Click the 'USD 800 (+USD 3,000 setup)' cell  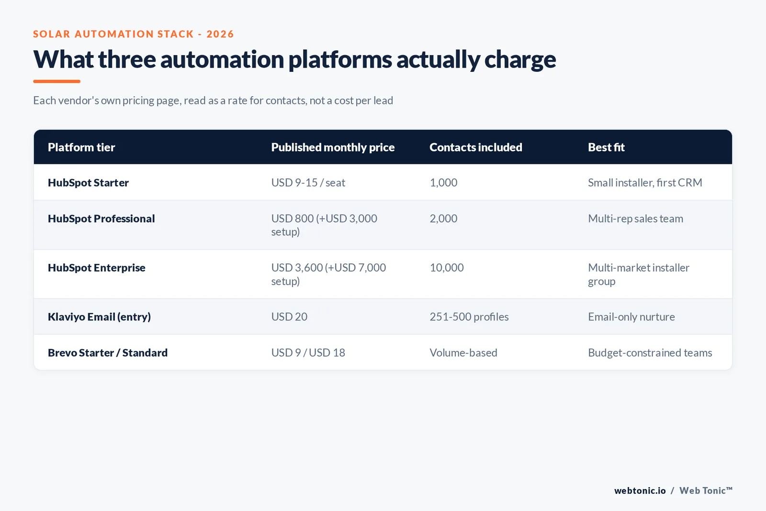[324, 225]
